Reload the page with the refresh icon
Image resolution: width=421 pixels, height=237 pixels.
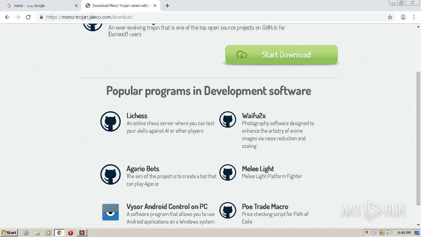click(28, 17)
